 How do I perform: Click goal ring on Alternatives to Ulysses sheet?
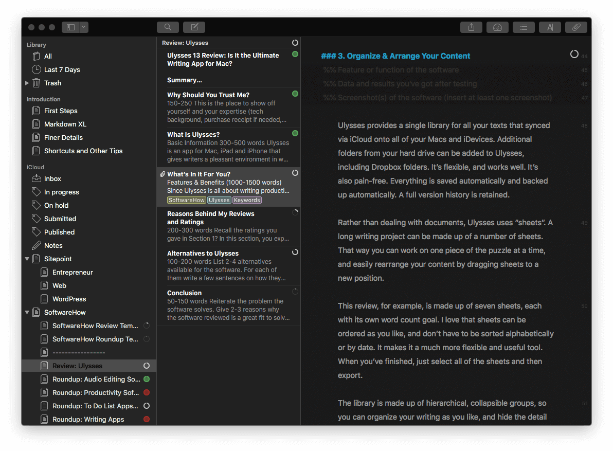295,252
